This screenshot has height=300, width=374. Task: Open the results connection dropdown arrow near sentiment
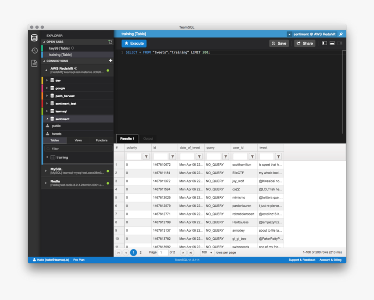(289, 34)
